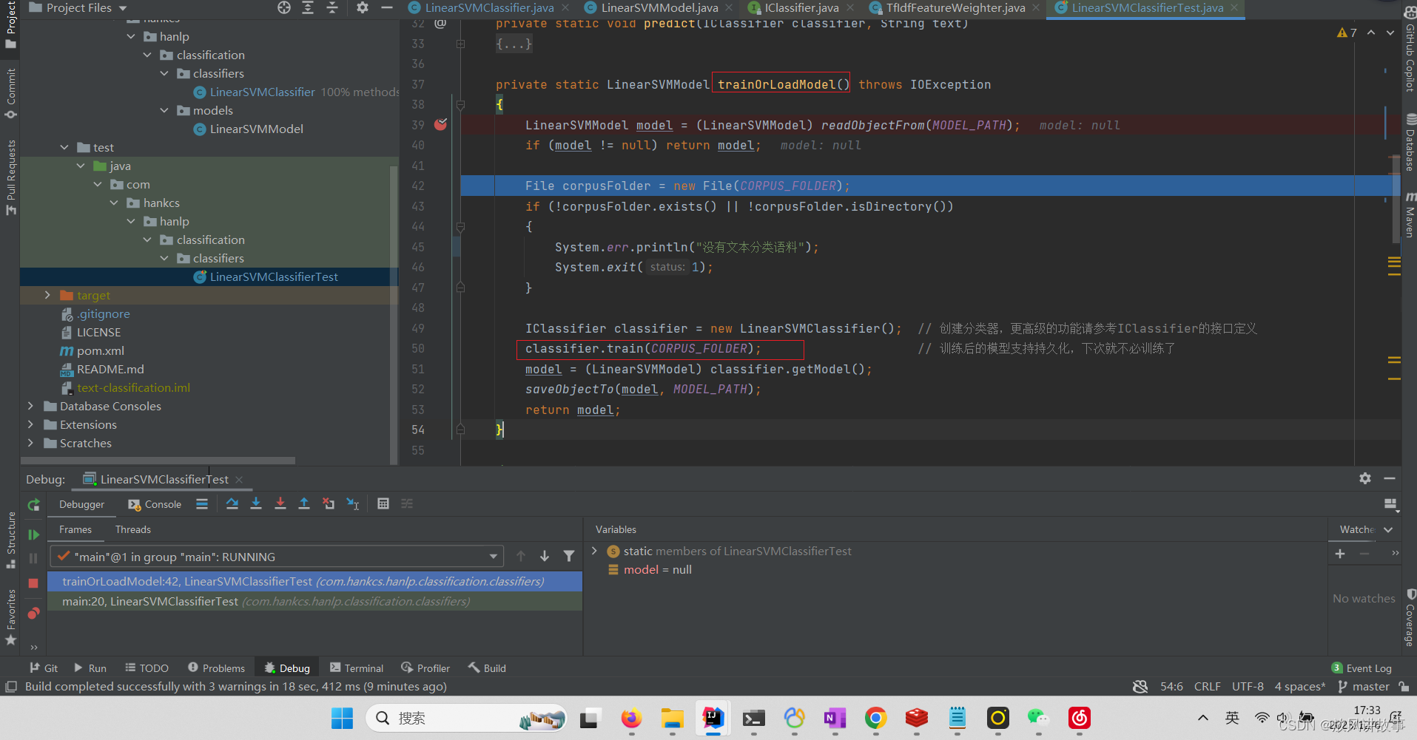
Task: Open Event Log from status bar
Action: [1362, 668]
